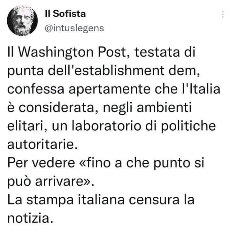Open the three-dot more options menu

coord(223,14)
